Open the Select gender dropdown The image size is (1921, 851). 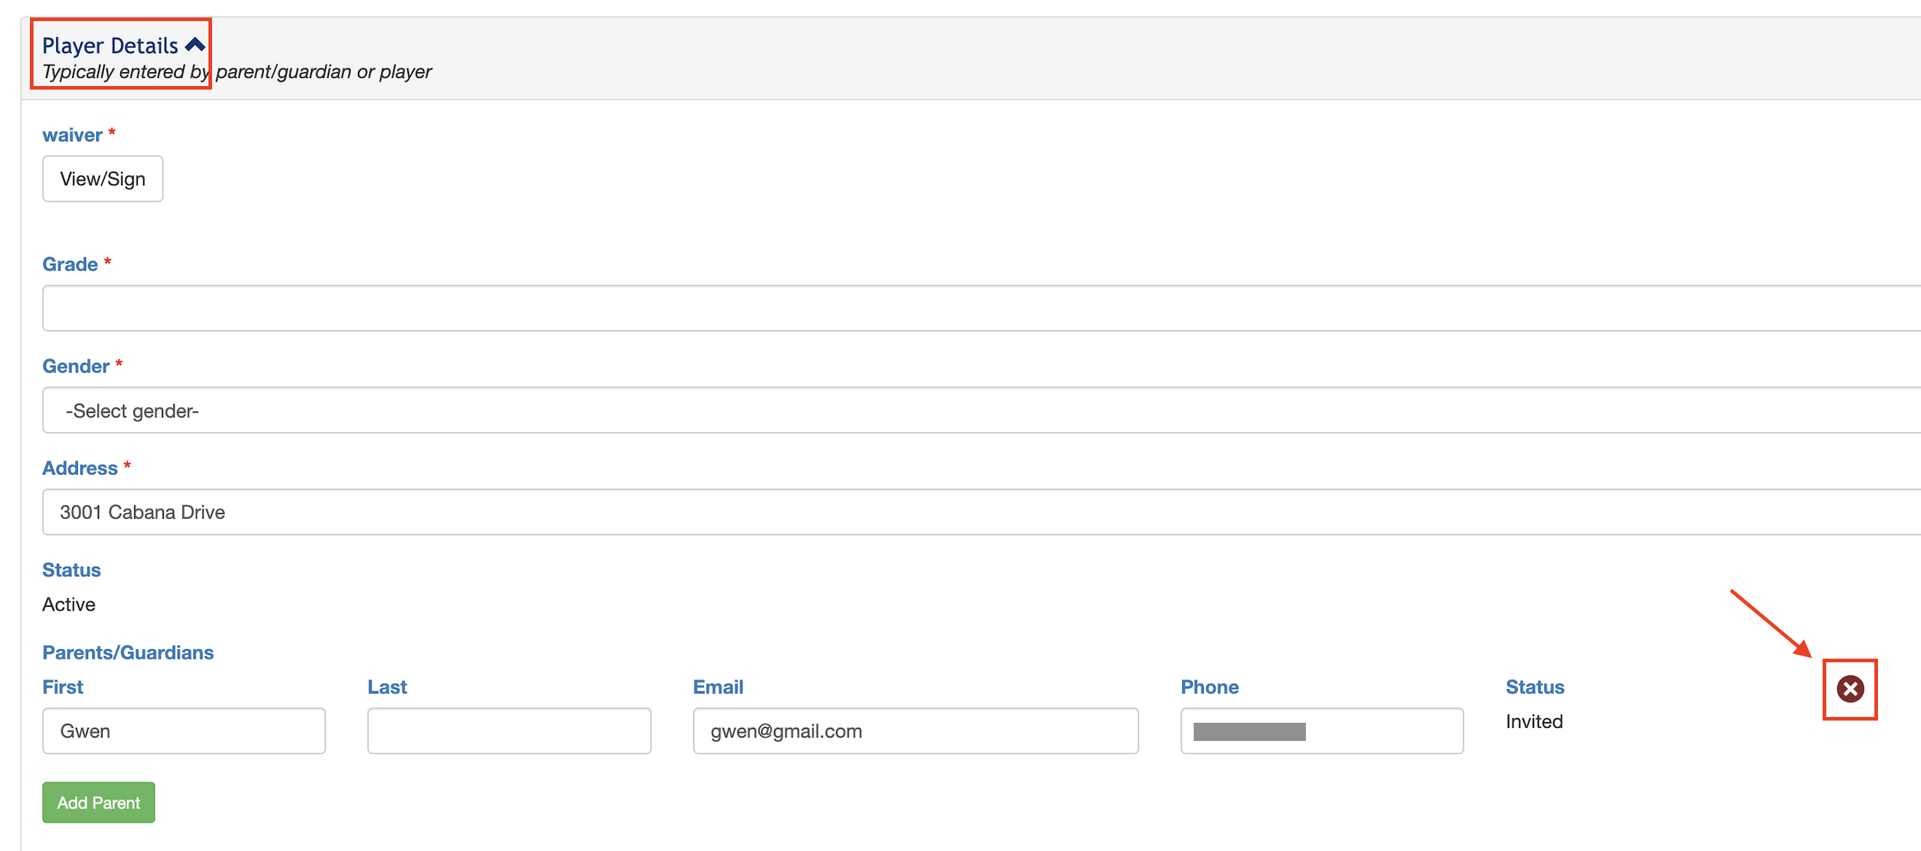tap(969, 410)
